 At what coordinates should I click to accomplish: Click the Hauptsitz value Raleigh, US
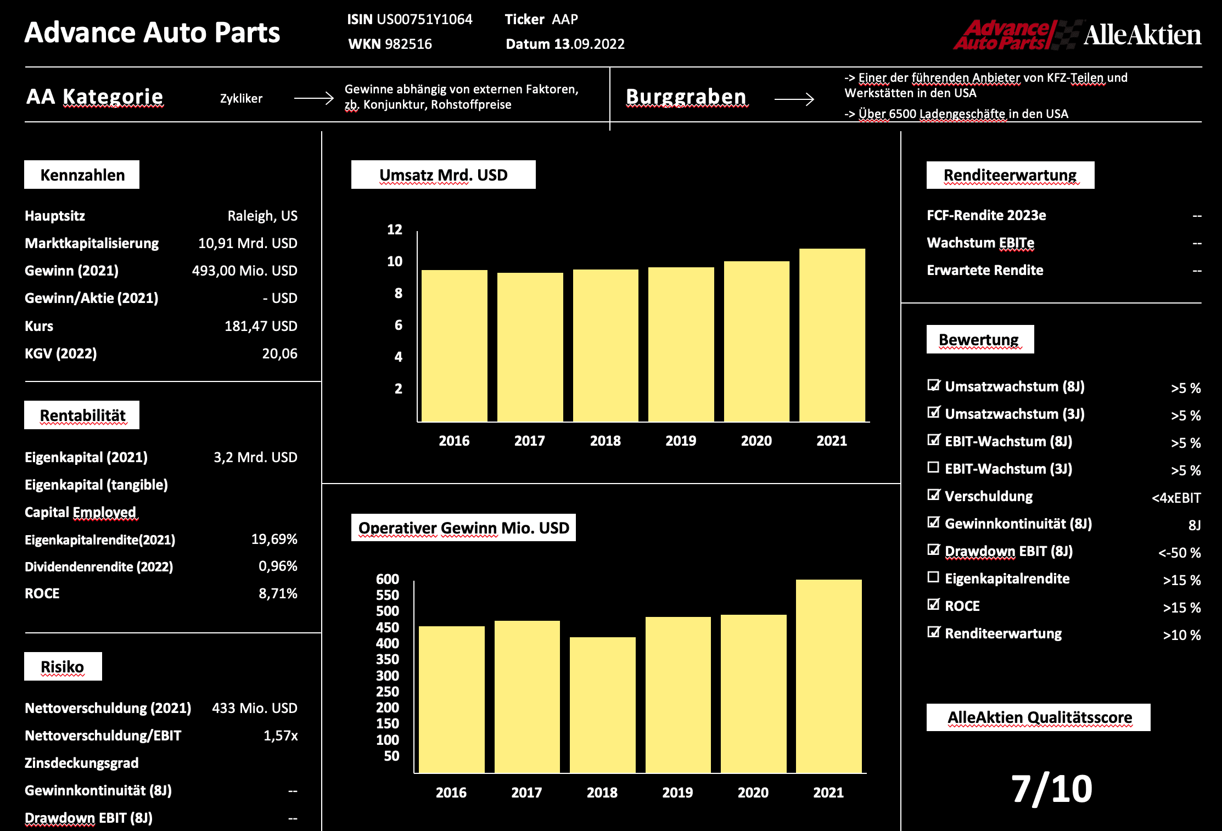(262, 216)
